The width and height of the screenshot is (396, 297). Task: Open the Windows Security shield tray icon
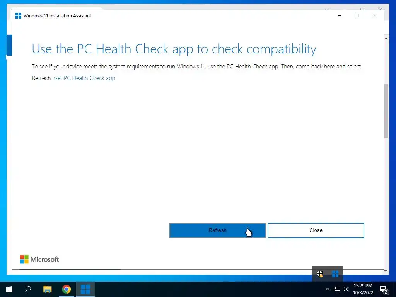tap(320, 274)
